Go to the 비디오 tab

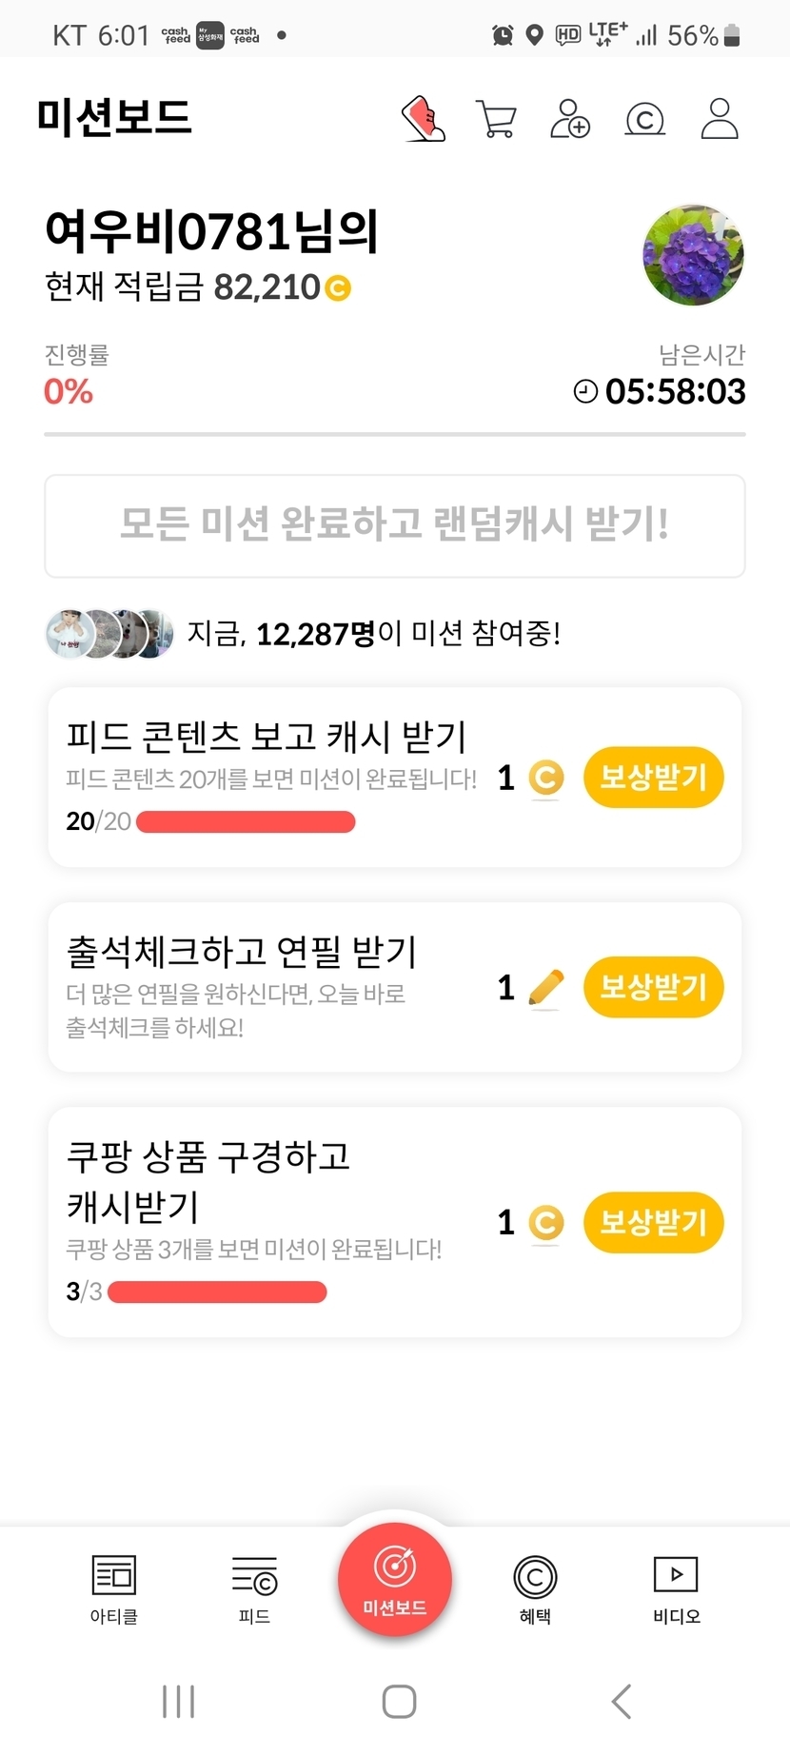(676, 1587)
